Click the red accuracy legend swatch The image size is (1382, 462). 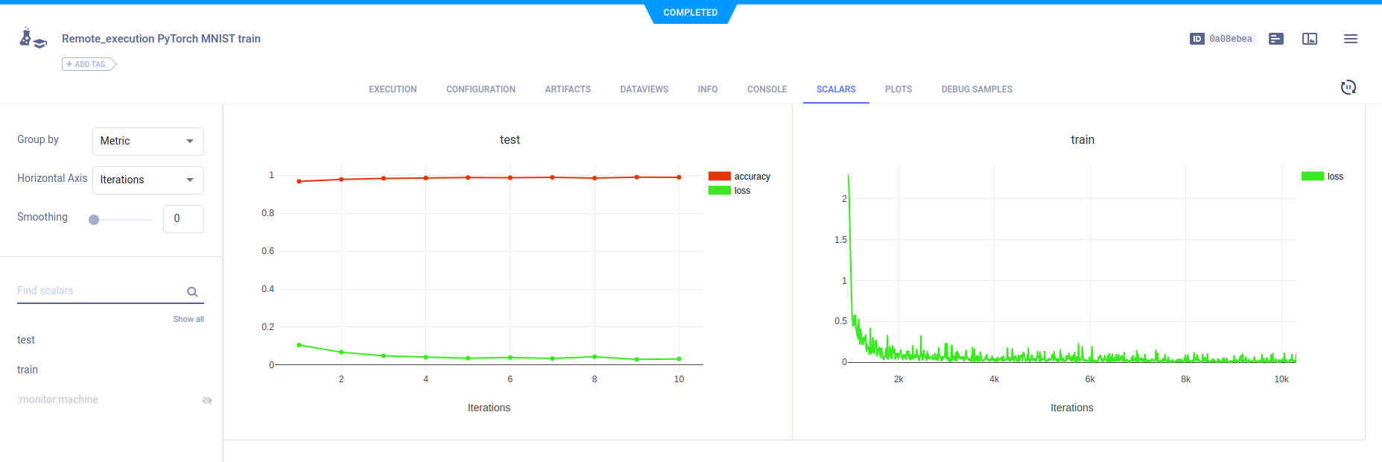tap(719, 177)
